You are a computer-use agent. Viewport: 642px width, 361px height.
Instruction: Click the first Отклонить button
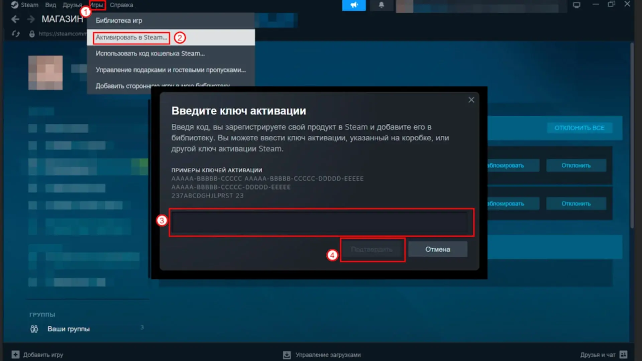coord(576,165)
